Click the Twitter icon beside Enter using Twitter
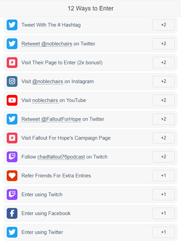181x243 pixels. point(12,232)
